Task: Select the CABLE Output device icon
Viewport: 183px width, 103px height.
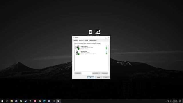Action: (x=77, y=47)
